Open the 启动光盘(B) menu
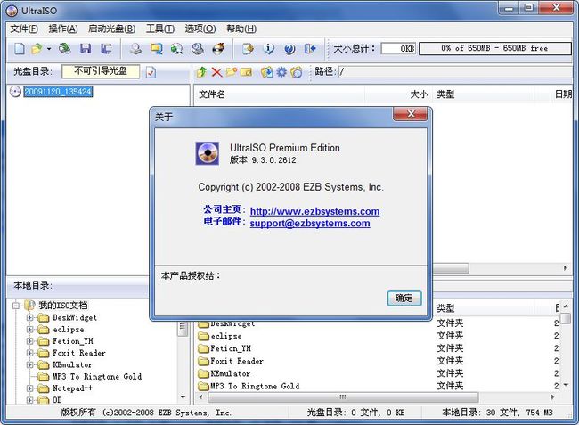This screenshot has height=425, width=579. tap(111, 29)
